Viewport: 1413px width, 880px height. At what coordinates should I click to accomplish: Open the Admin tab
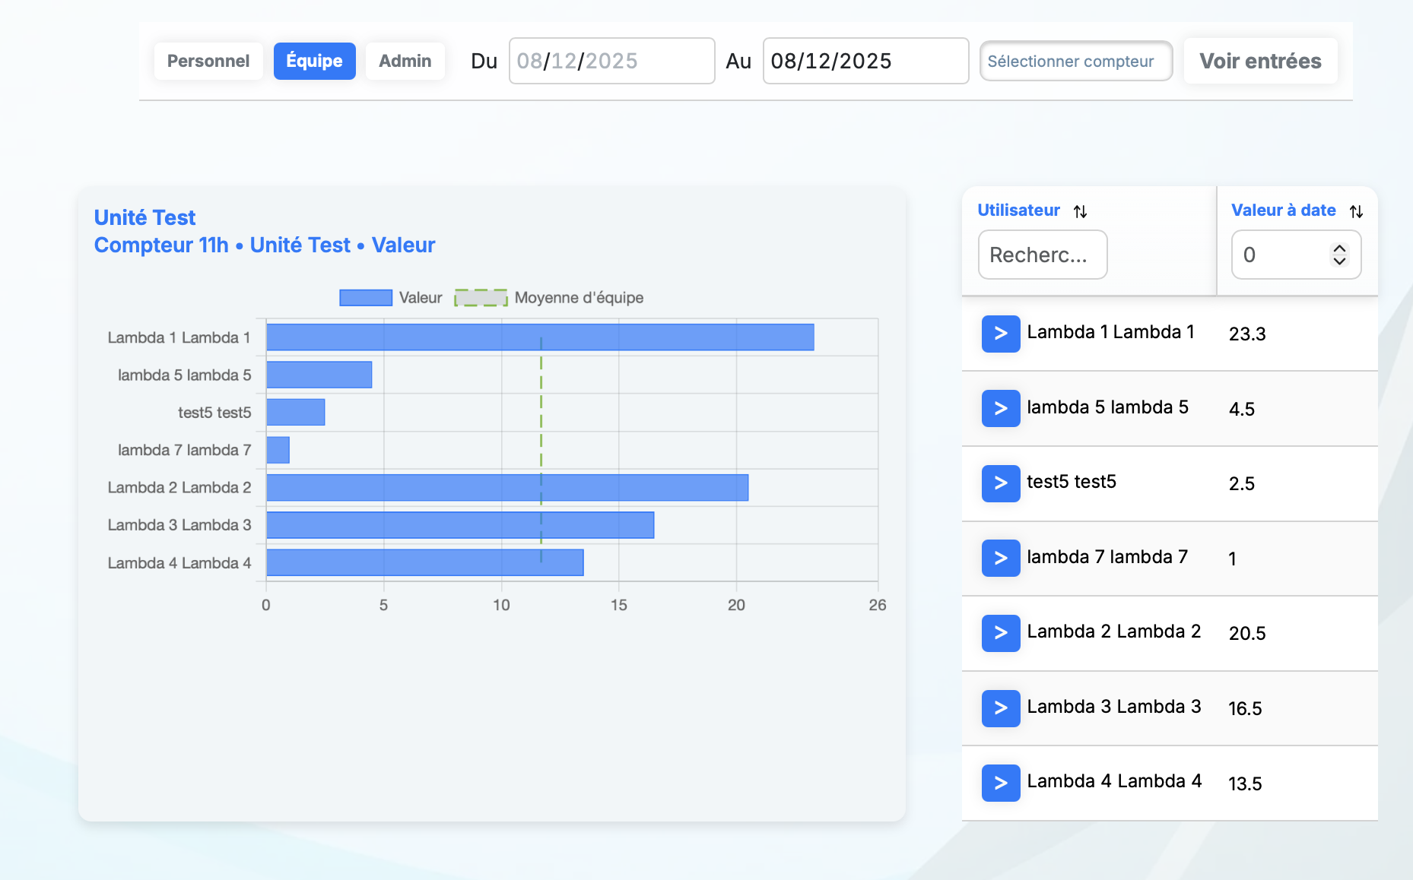coord(405,61)
